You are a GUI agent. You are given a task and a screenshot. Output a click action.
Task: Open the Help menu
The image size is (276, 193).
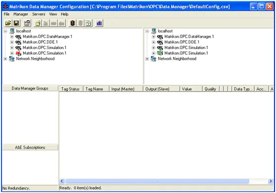(x=65, y=14)
